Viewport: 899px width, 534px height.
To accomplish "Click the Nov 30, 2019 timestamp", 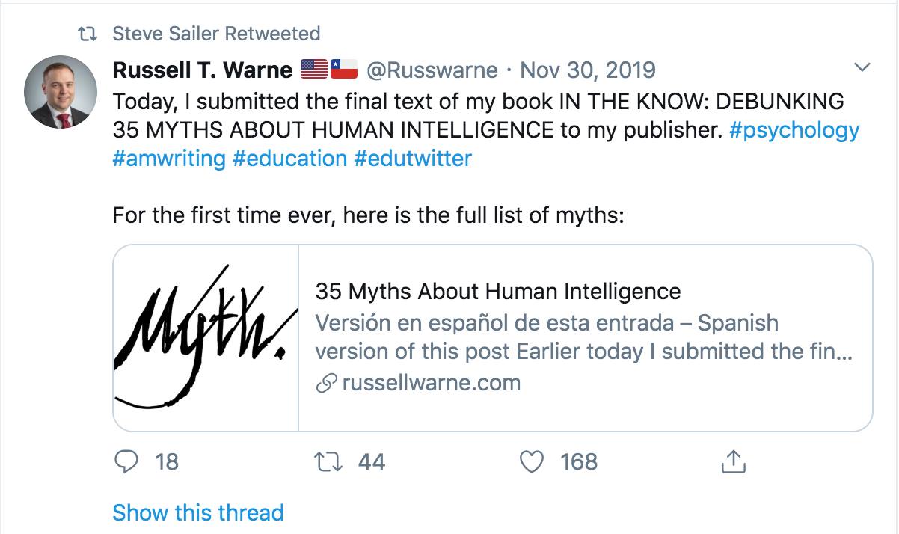I will click(586, 69).
